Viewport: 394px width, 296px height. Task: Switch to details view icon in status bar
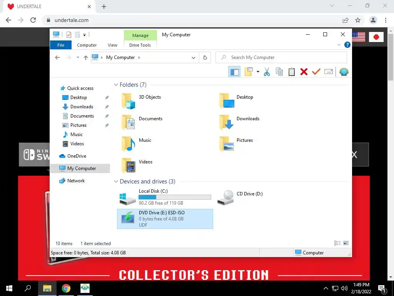pyautogui.click(x=337, y=243)
